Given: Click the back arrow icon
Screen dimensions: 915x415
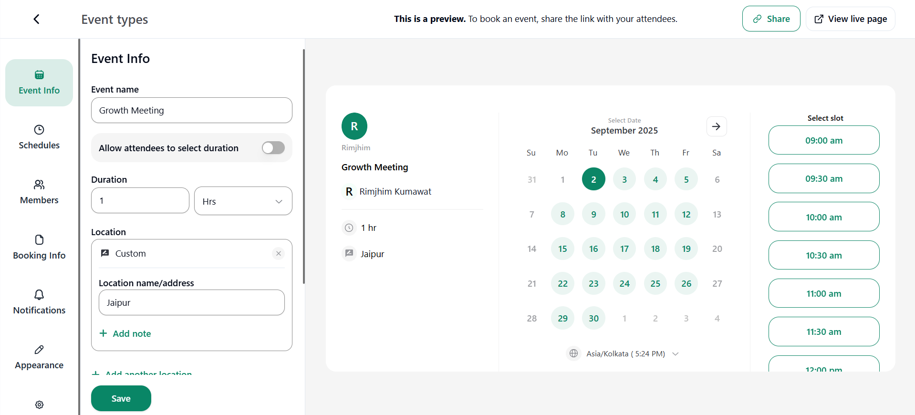Looking at the screenshot, I should [x=36, y=19].
